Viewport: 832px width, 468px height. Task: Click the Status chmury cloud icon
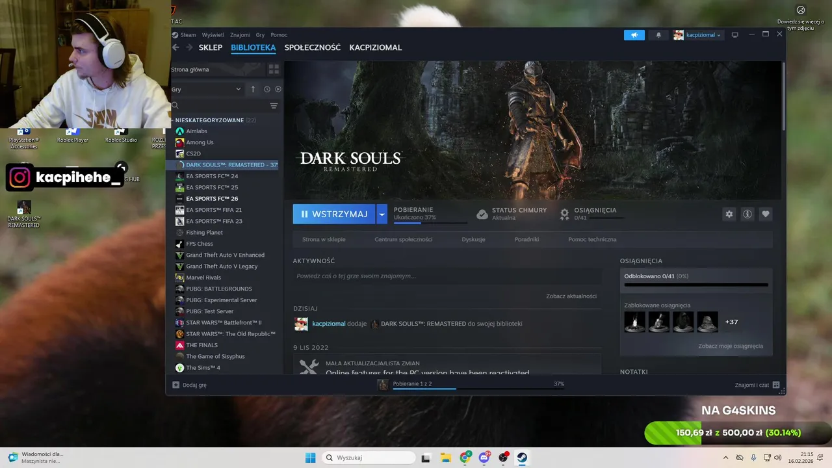coord(482,214)
